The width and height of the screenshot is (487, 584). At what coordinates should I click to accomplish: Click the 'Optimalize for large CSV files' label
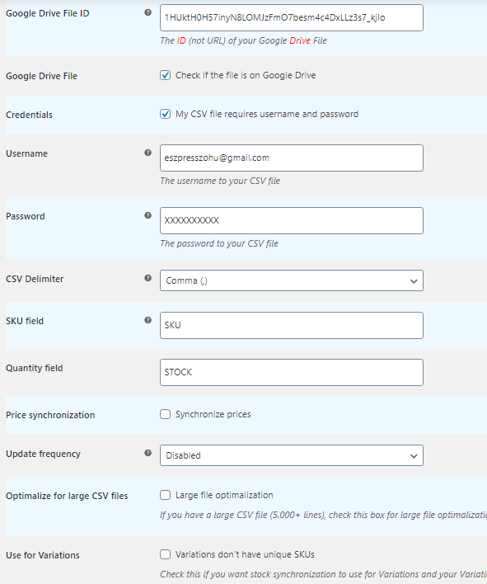point(67,496)
